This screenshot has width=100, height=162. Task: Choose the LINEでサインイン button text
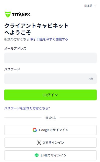coord(54,155)
